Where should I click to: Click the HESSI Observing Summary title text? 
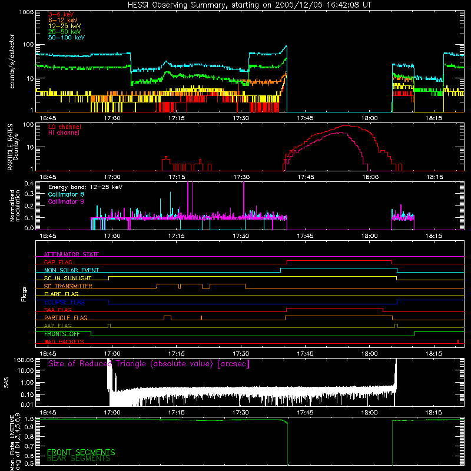pos(249,5)
